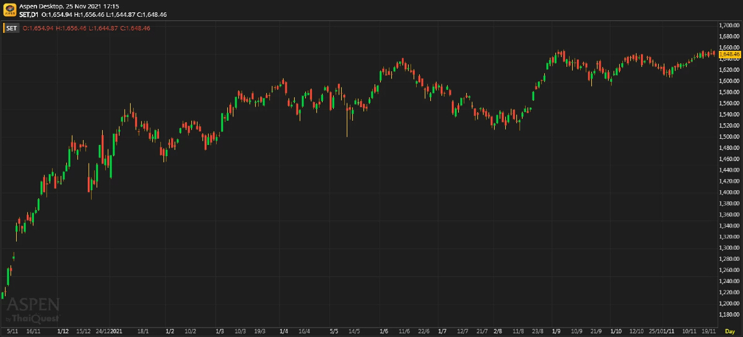Click the '2021' year axis label
Image resolution: width=743 pixels, height=337 pixels.
pyautogui.click(x=116, y=331)
